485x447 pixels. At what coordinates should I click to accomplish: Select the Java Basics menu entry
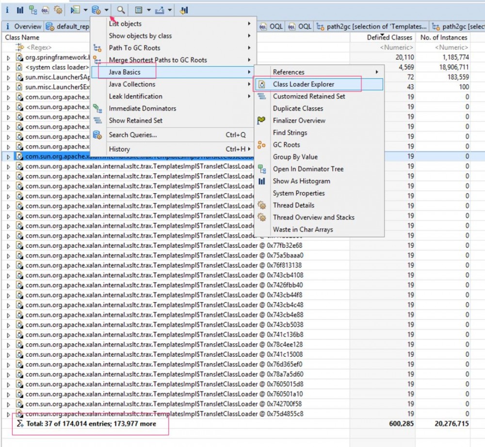tap(172, 72)
